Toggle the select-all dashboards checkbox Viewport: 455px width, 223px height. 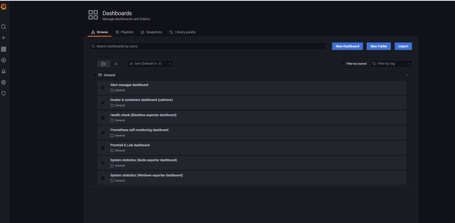click(92, 64)
